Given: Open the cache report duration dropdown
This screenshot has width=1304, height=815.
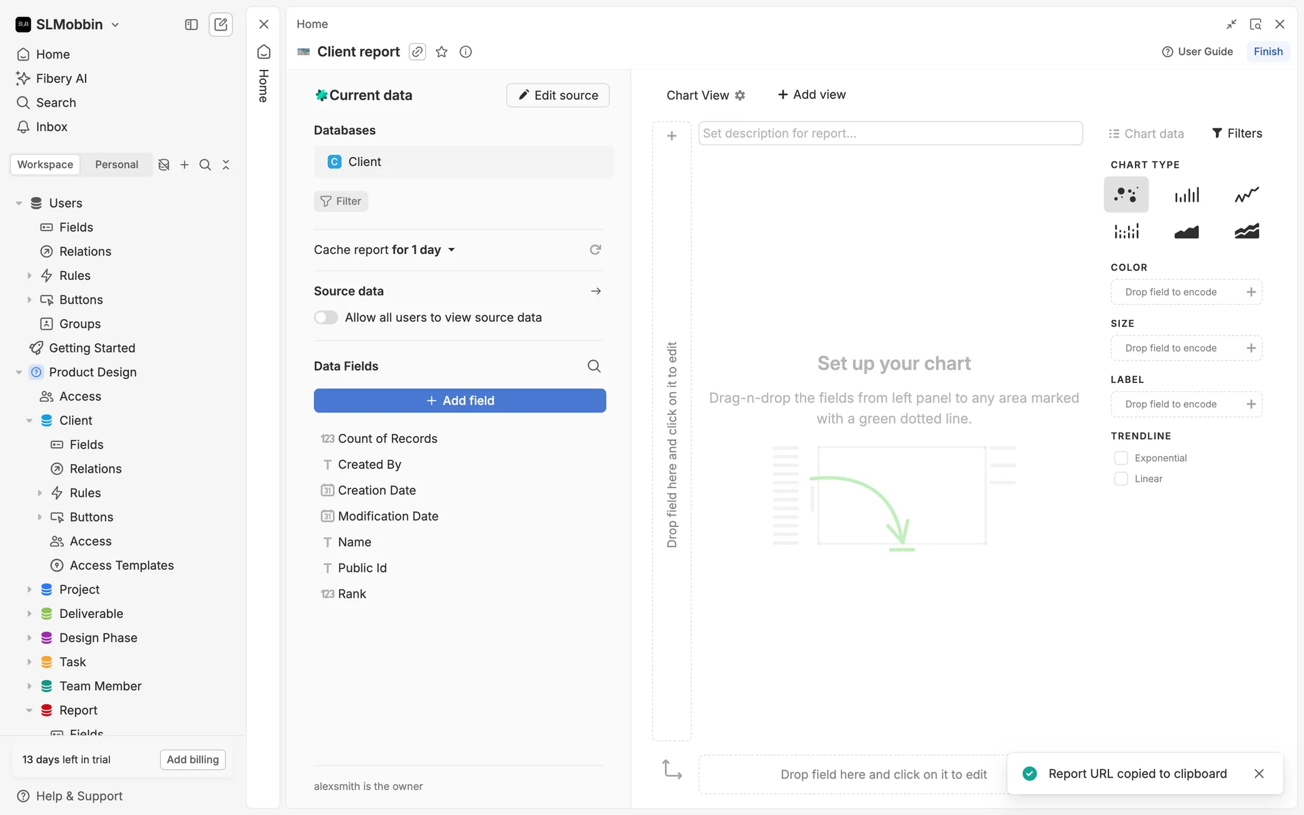Looking at the screenshot, I should (x=451, y=250).
